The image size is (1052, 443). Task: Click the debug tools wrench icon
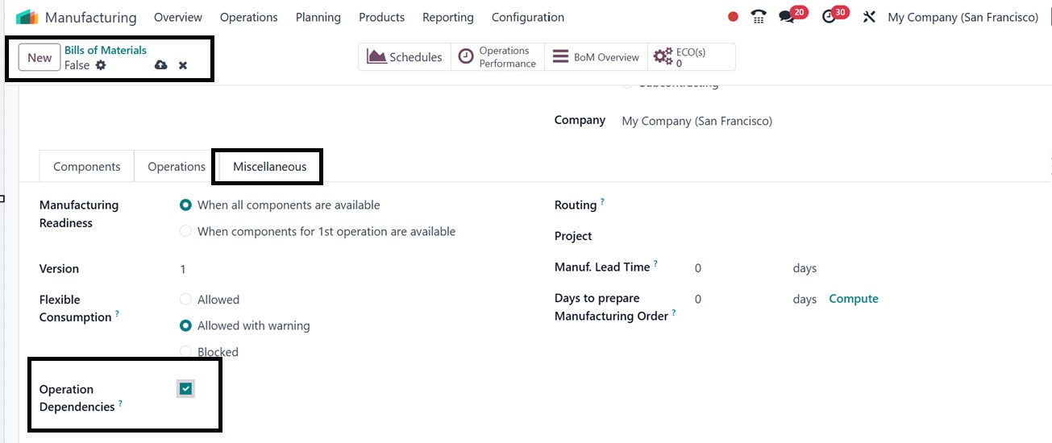868,17
